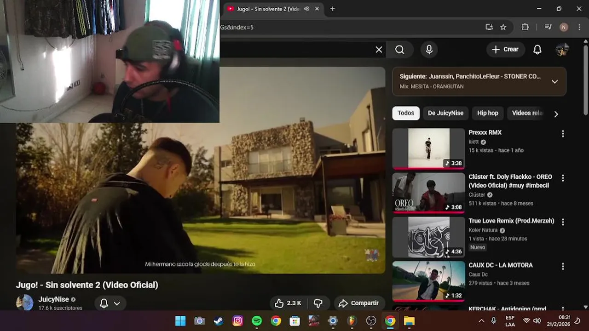Open subscription options dropdown chevron
The height and width of the screenshot is (331, 589).
point(117,303)
